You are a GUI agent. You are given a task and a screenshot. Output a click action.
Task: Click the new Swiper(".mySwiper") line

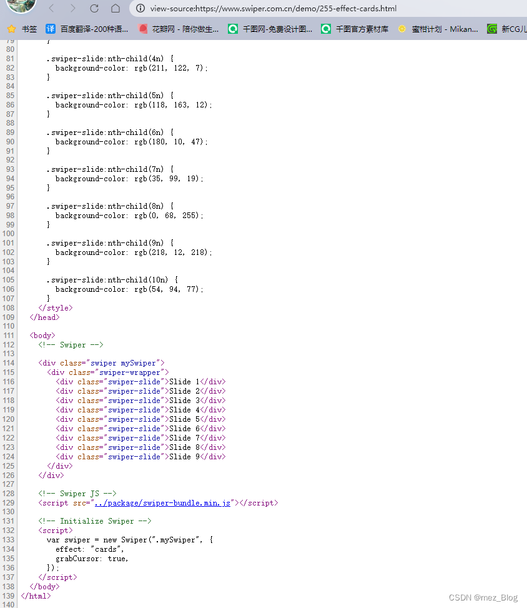tap(130, 540)
